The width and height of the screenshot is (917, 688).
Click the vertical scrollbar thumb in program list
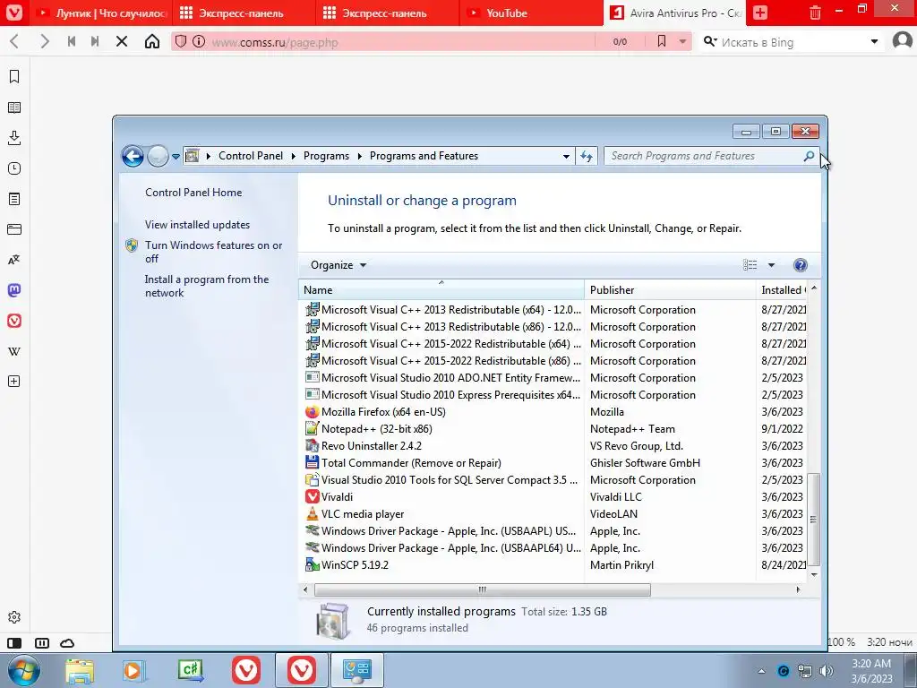click(813, 520)
